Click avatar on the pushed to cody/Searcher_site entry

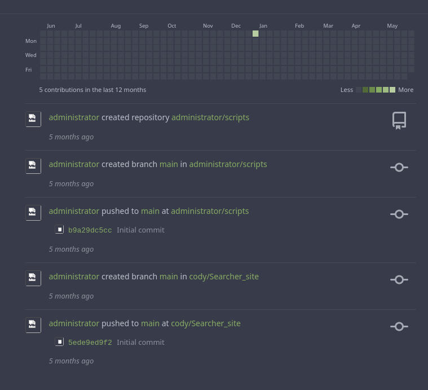pyautogui.click(x=33, y=325)
